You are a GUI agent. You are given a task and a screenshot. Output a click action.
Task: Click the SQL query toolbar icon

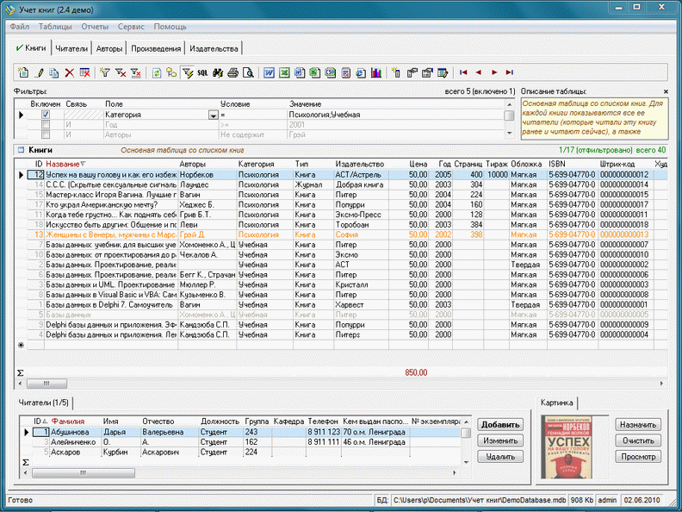pyautogui.click(x=202, y=73)
